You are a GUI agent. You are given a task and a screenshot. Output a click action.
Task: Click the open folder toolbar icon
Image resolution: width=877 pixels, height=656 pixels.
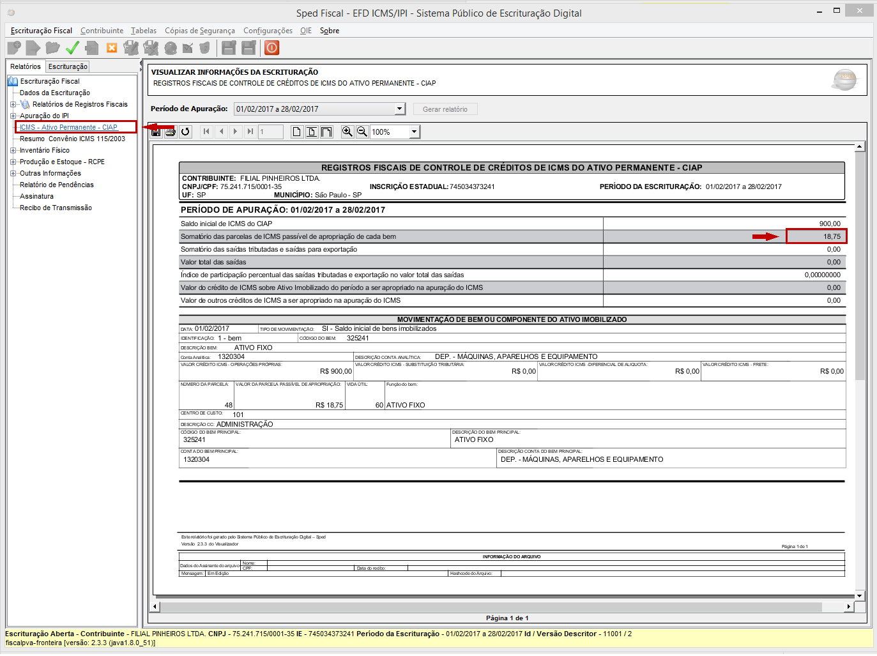52,48
